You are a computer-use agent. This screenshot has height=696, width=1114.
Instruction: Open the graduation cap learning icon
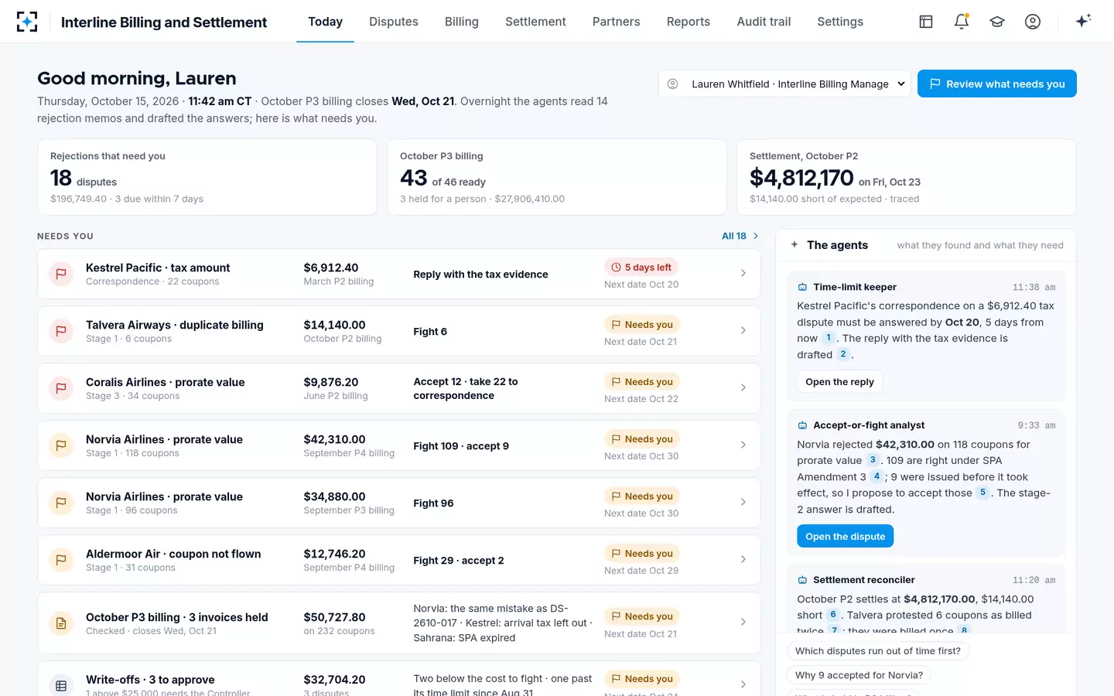pyautogui.click(x=997, y=22)
